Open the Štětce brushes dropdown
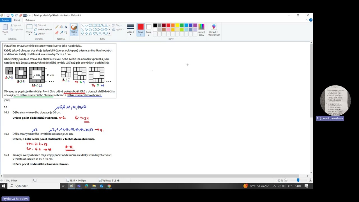The width and height of the screenshot is (359, 202). [74, 33]
